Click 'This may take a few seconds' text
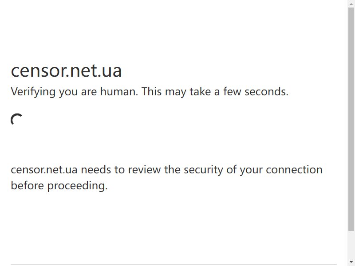 215,92
